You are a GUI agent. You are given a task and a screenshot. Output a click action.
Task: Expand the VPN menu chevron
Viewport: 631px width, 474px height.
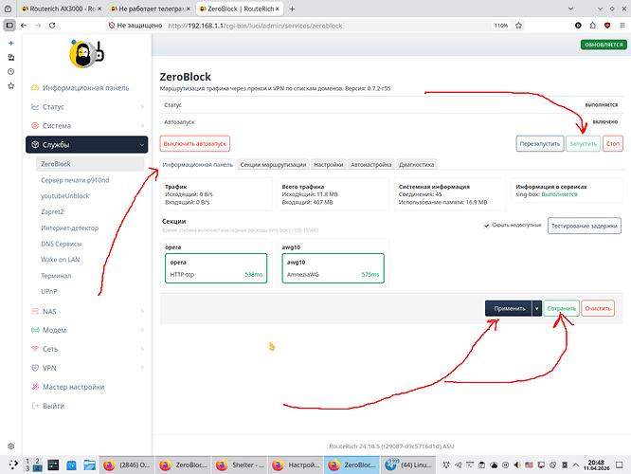point(142,368)
